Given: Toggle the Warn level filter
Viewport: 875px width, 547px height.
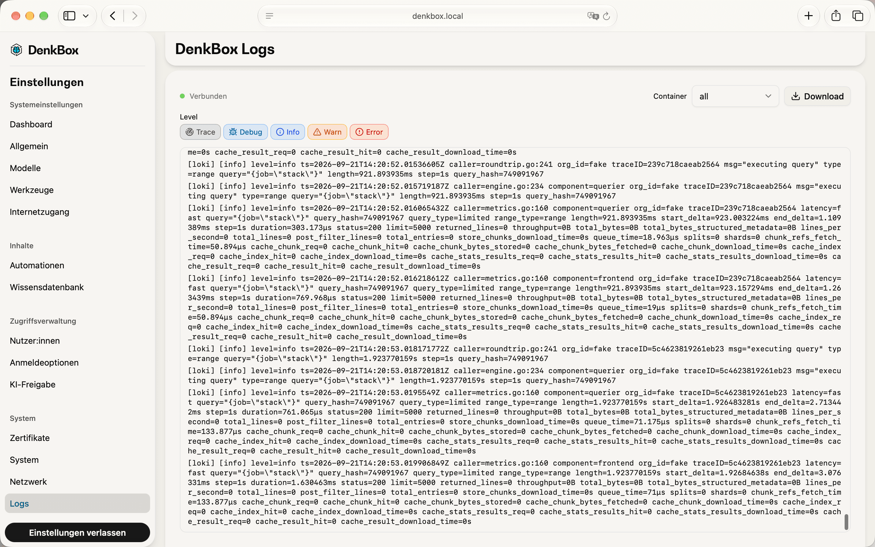Looking at the screenshot, I should [x=327, y=132].
